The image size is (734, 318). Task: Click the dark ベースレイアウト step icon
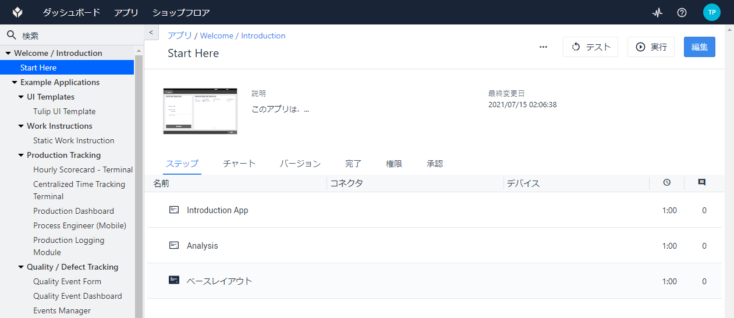174,280
